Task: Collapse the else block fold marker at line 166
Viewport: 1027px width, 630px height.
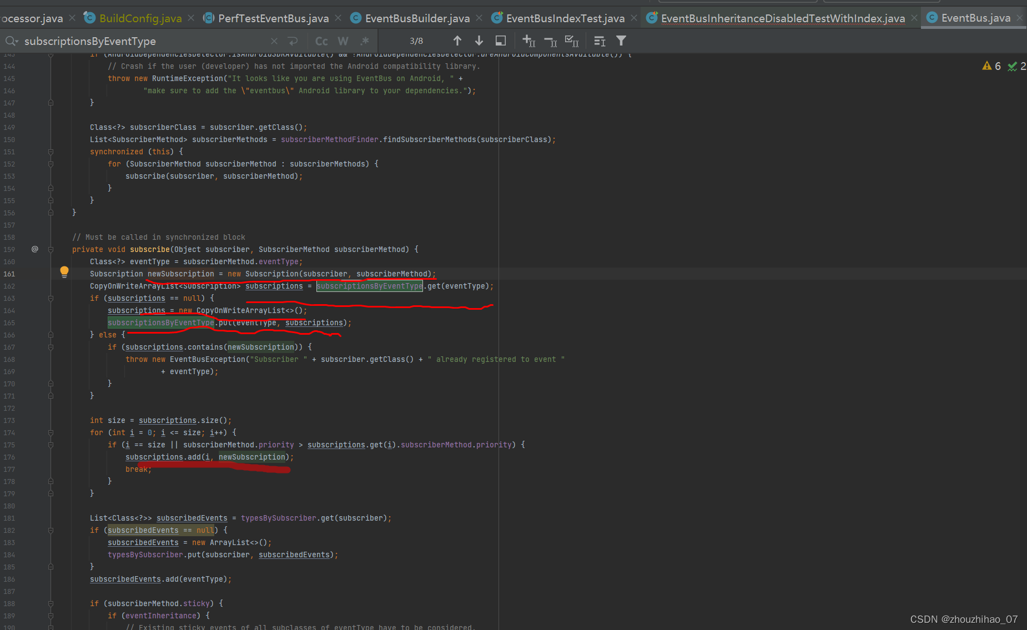Action: (x=51, y=335)
